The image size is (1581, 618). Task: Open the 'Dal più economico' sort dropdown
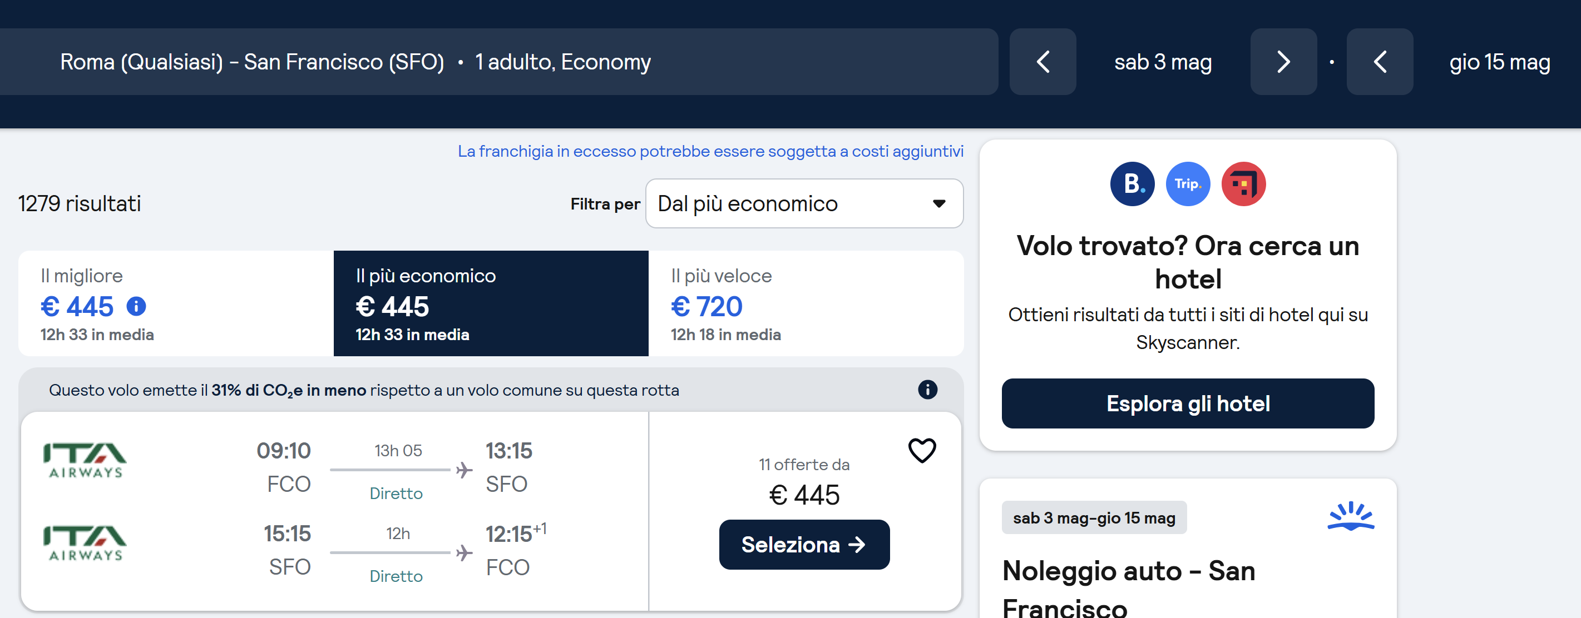803,203
